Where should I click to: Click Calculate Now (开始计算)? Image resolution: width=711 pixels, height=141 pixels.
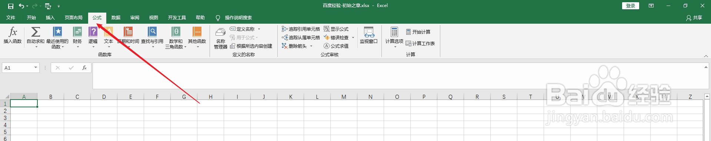click(x=418, y=32)
